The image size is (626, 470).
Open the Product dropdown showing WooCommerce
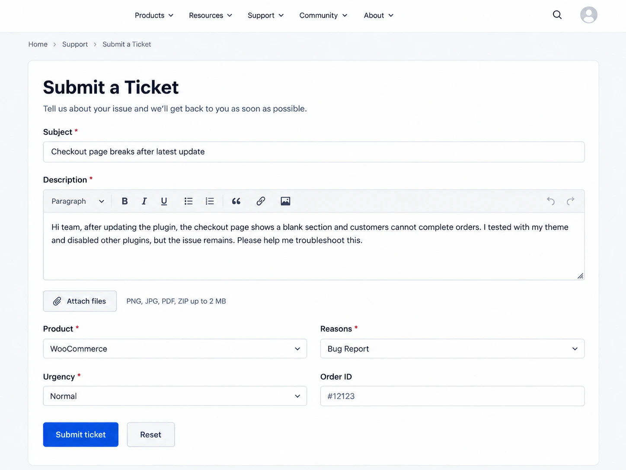click(x=175, y=349)
